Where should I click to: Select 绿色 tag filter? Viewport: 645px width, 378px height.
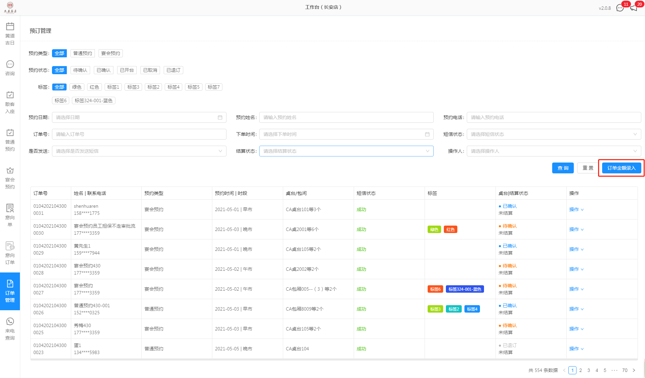coord(77,87)
